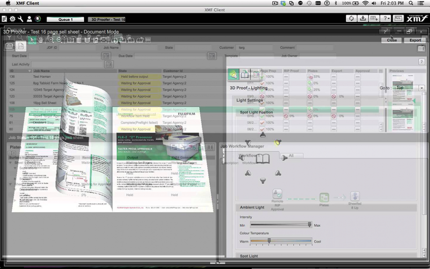Select the highlighted yellow spot light
Image resolution: width=430 pixels, height=269 pixels.
pyautogui.click(x=278, y=142)
